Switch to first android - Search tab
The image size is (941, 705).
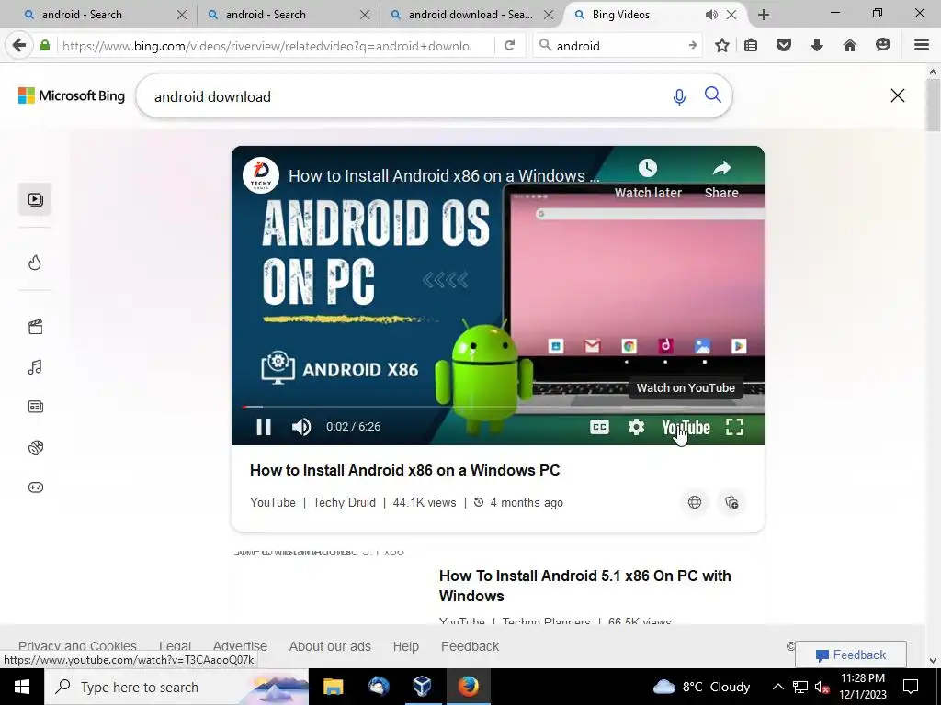(81, 15)
